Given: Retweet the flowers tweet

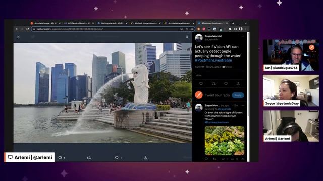Looking at the screenshot, I should (x=214, y=159).
